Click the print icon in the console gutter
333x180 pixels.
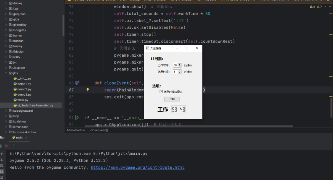2,177
